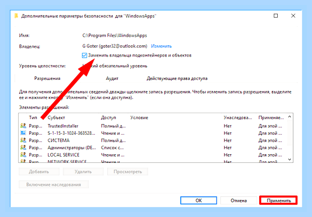Switch to the Аудит tab
Viewport: 312px width, 217px height.
click(112, 78)
